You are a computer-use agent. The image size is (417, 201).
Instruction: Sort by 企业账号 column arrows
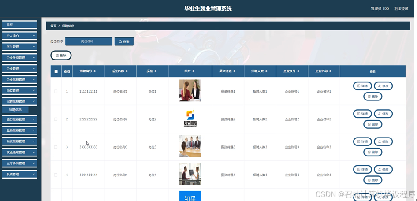tap(298, 71)
